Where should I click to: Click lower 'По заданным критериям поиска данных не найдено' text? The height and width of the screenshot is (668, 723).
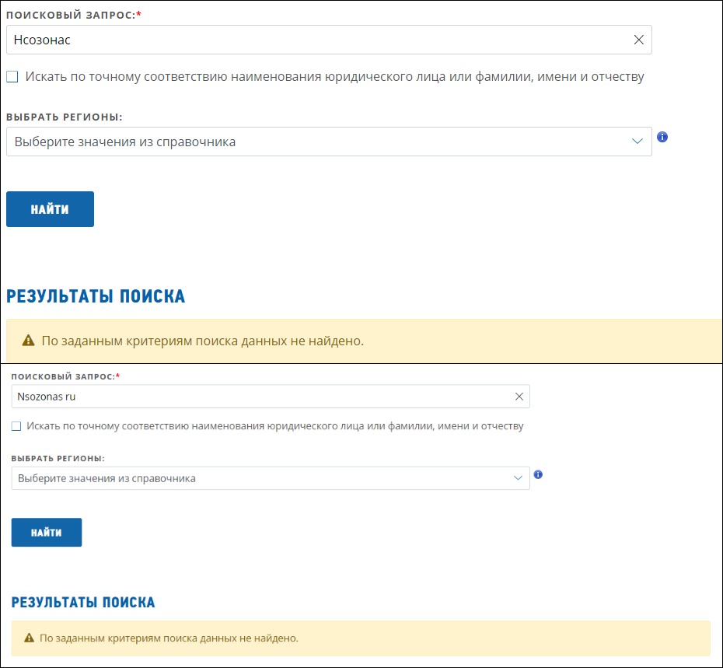click(169, 638)
